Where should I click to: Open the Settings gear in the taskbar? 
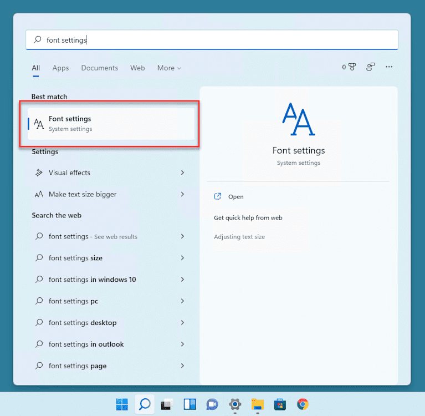(235, 404)
